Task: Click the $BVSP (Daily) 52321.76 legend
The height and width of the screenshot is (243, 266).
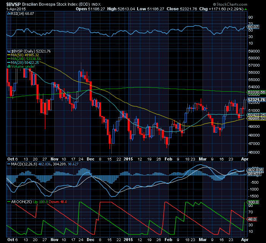Action: [31, 51]
